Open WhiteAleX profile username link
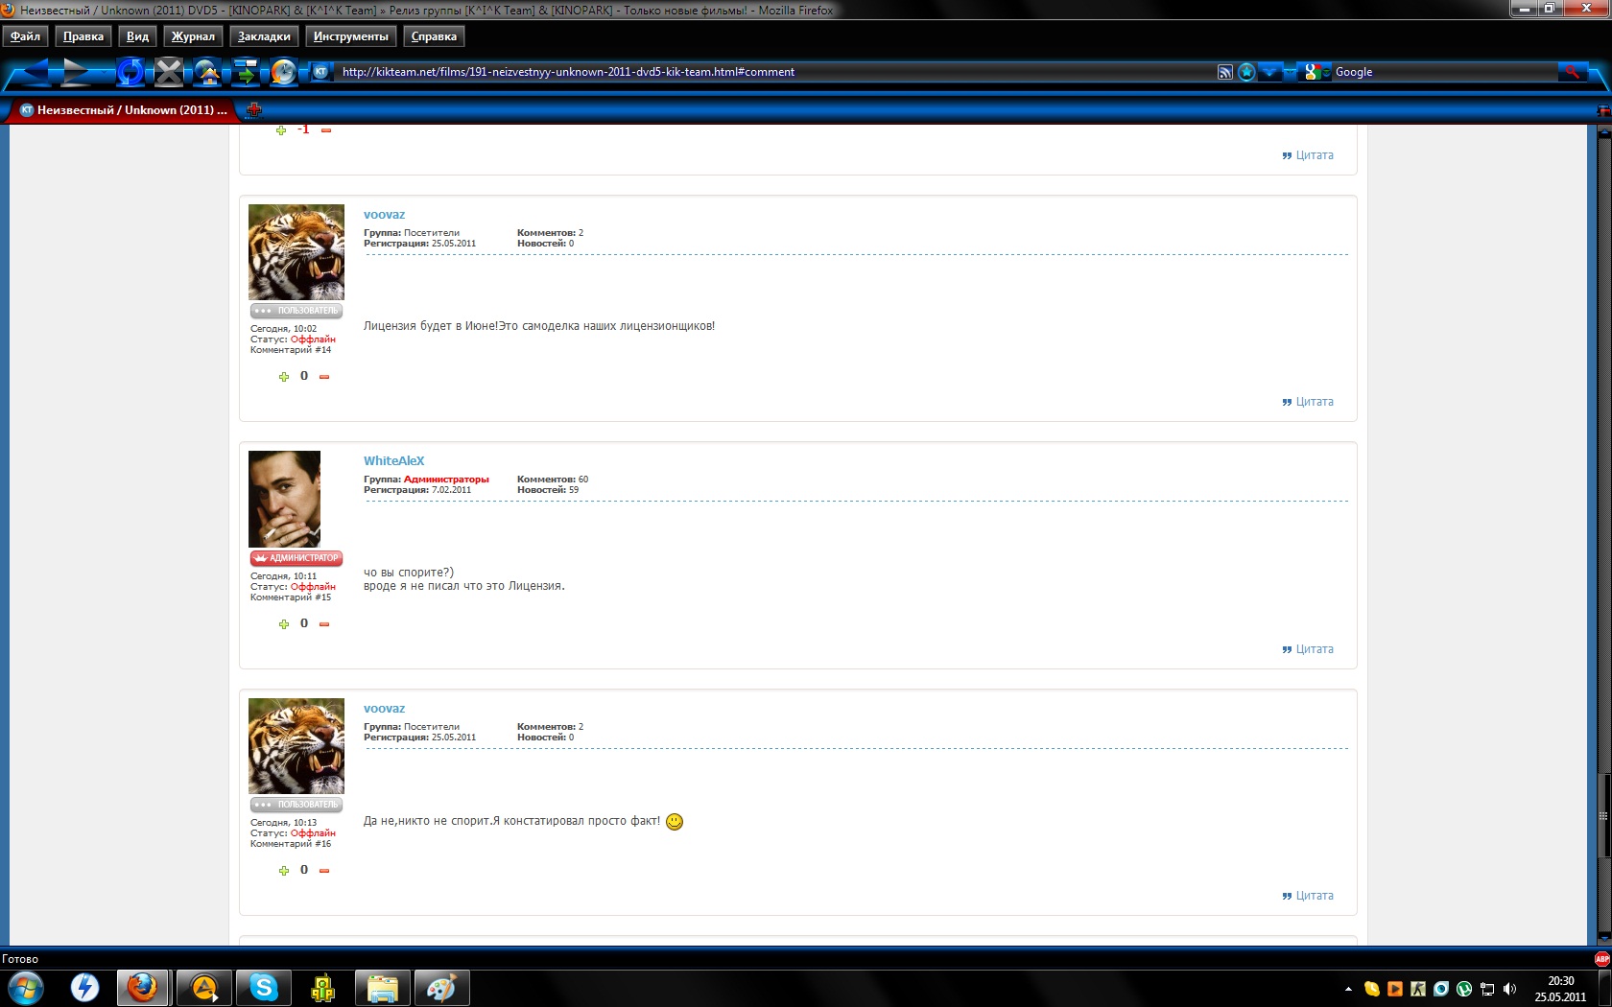Screen dimensions: 1612x1007 click(393, 461)
